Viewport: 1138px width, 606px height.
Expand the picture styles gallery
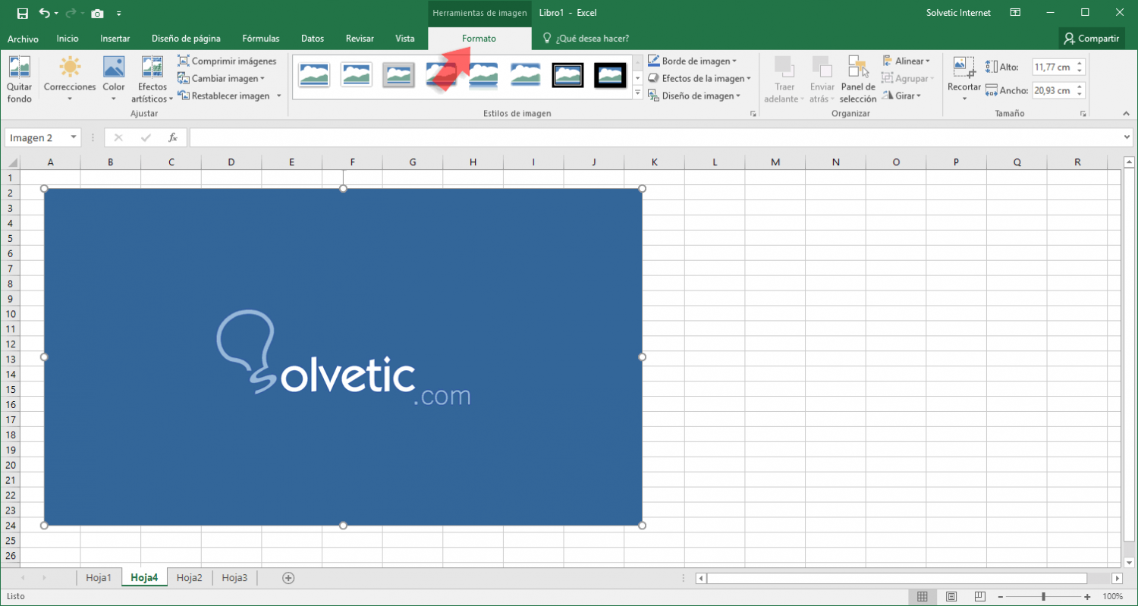pyautogui.click(x=638, y=93)
